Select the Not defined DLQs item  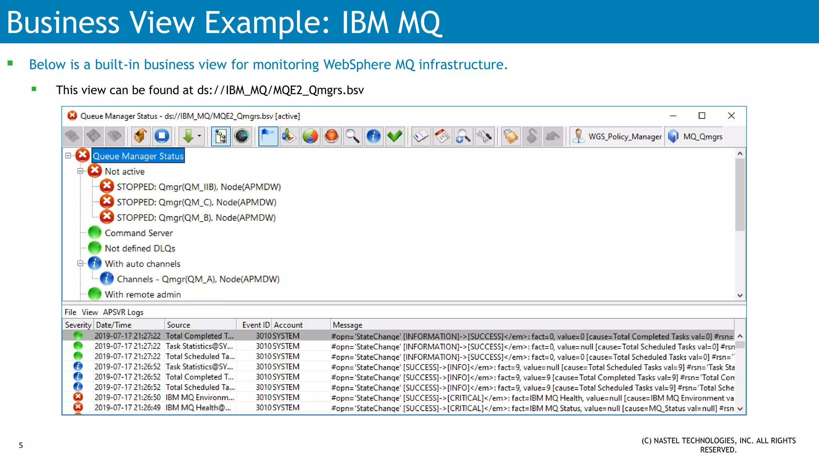[x=140, y=249]
